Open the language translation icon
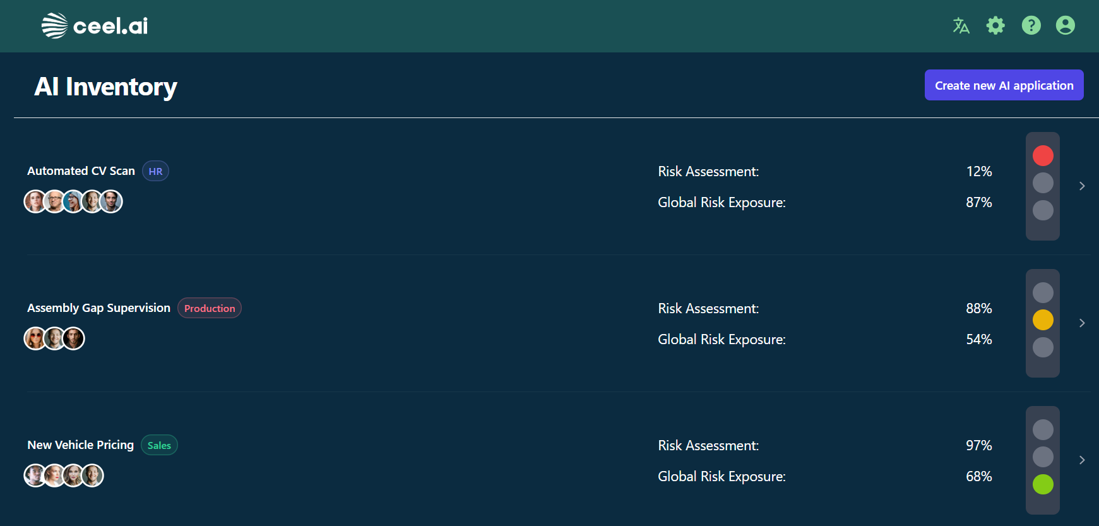Screen dimensions: 1099x526 click(x=961, y=26)
